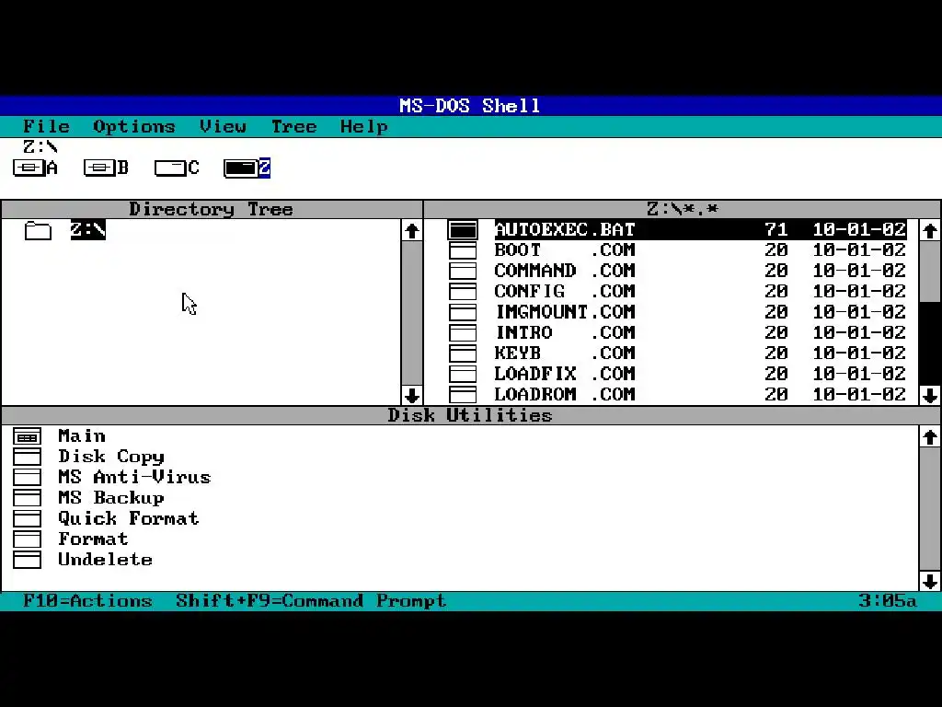Select the Format entry
This screenshot has width=942, height=707.
(x=93, y=539)
